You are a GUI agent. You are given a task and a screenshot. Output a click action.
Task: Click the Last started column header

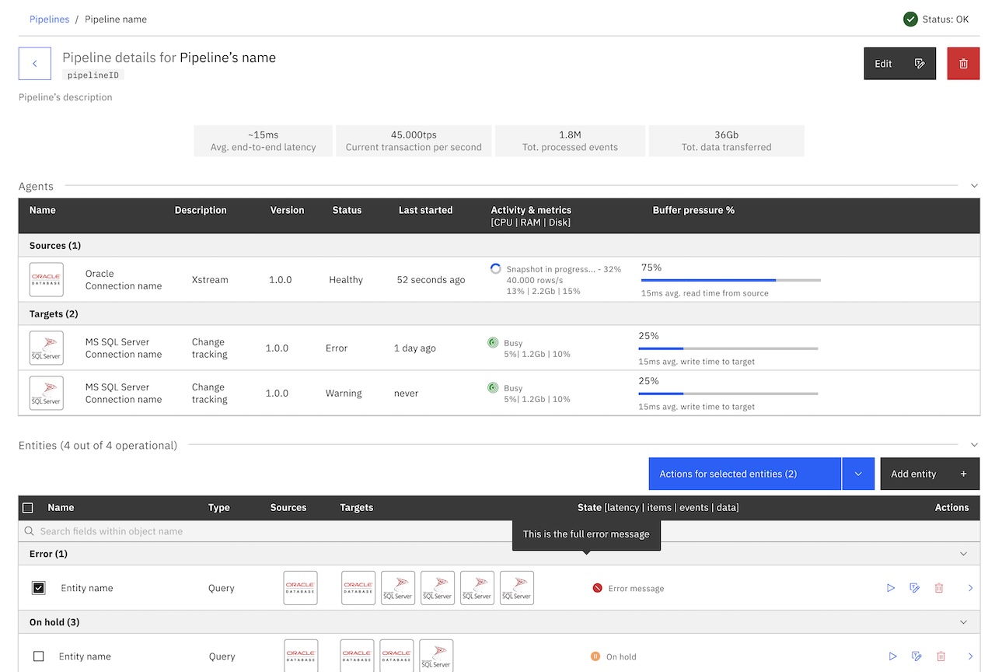click(425, 210)
